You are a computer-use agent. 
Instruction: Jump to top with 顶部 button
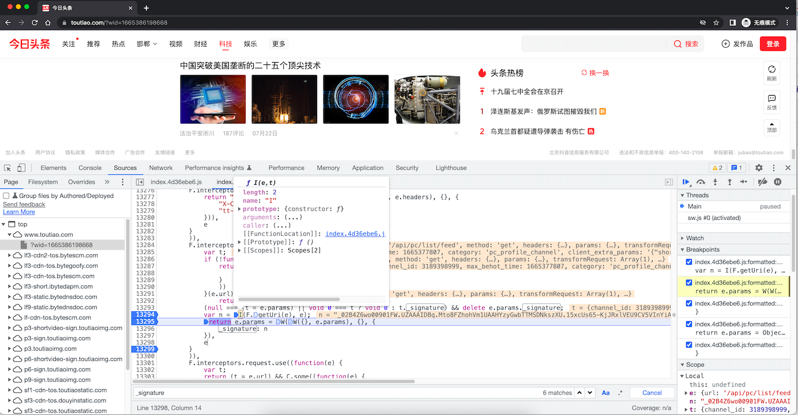tap(771, 128)
